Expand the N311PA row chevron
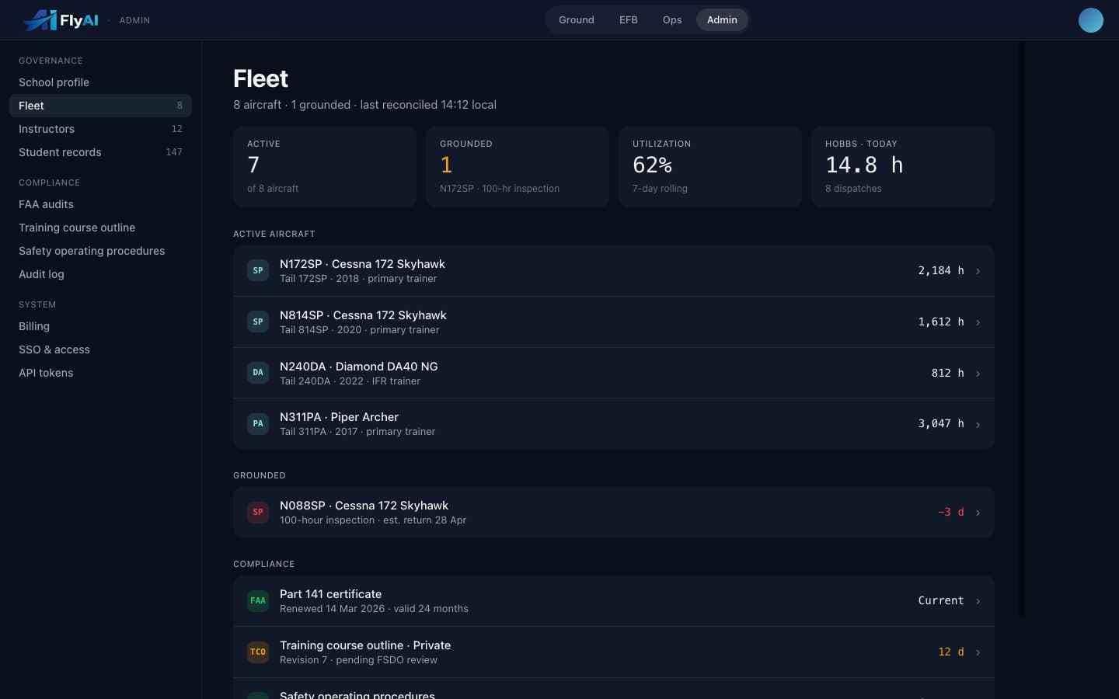Viewport: 1119px width, 699px height. pyautogui.click(x=978, y=424)
